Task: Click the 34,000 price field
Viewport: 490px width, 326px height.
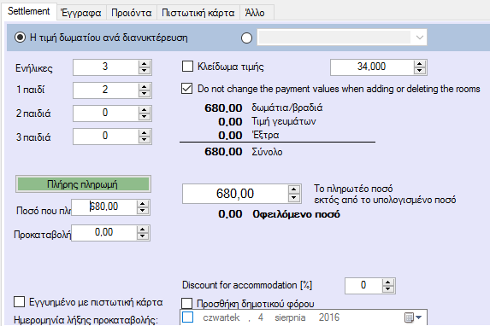Action: pyautogui.click(x=372, y=67)
